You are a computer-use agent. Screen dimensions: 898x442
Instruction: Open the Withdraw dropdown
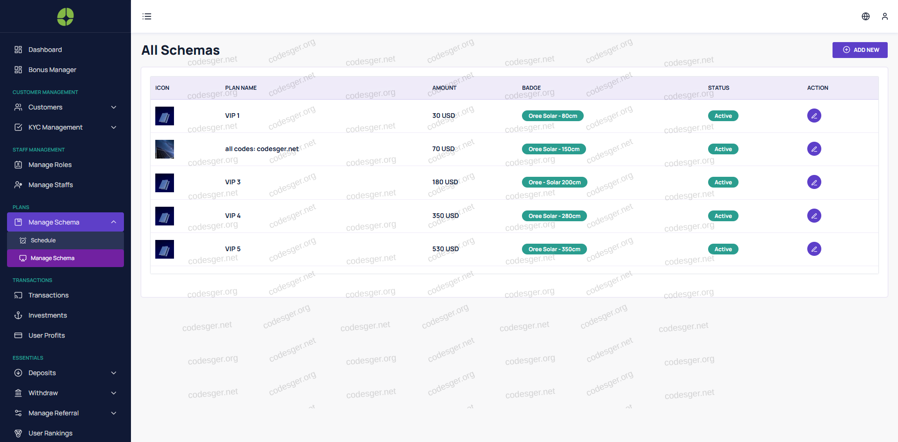coord(65,393)
